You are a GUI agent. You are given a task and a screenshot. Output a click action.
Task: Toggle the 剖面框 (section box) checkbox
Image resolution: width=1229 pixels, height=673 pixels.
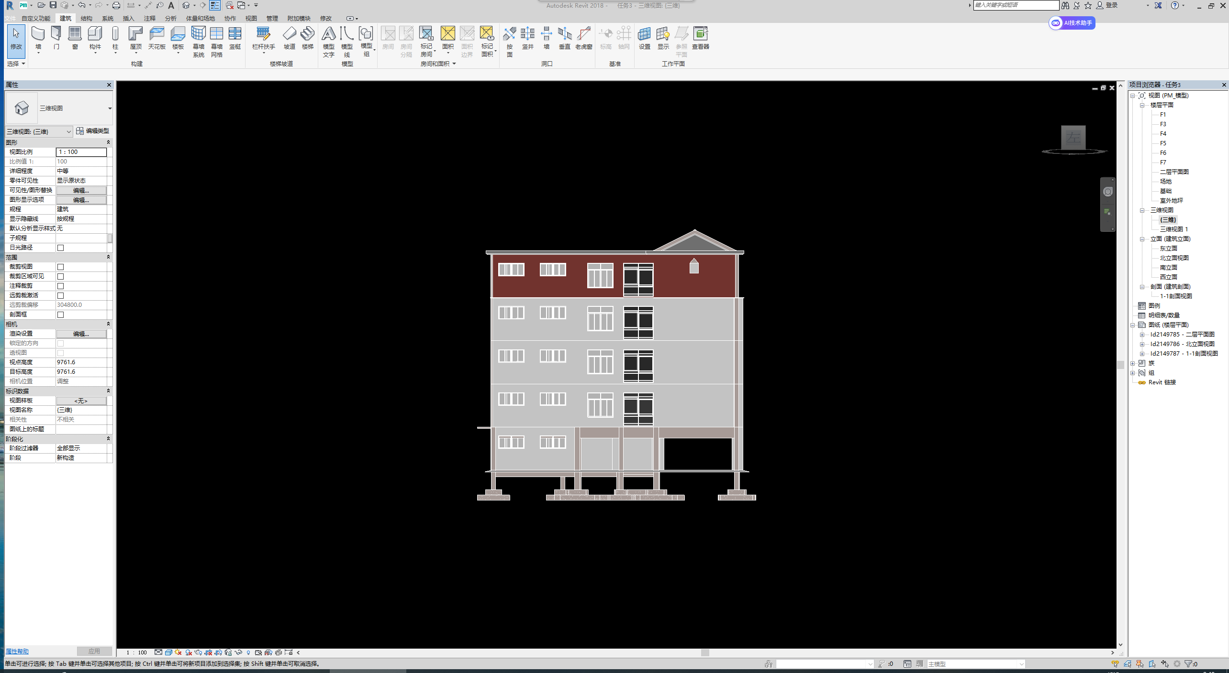(61, 315)
